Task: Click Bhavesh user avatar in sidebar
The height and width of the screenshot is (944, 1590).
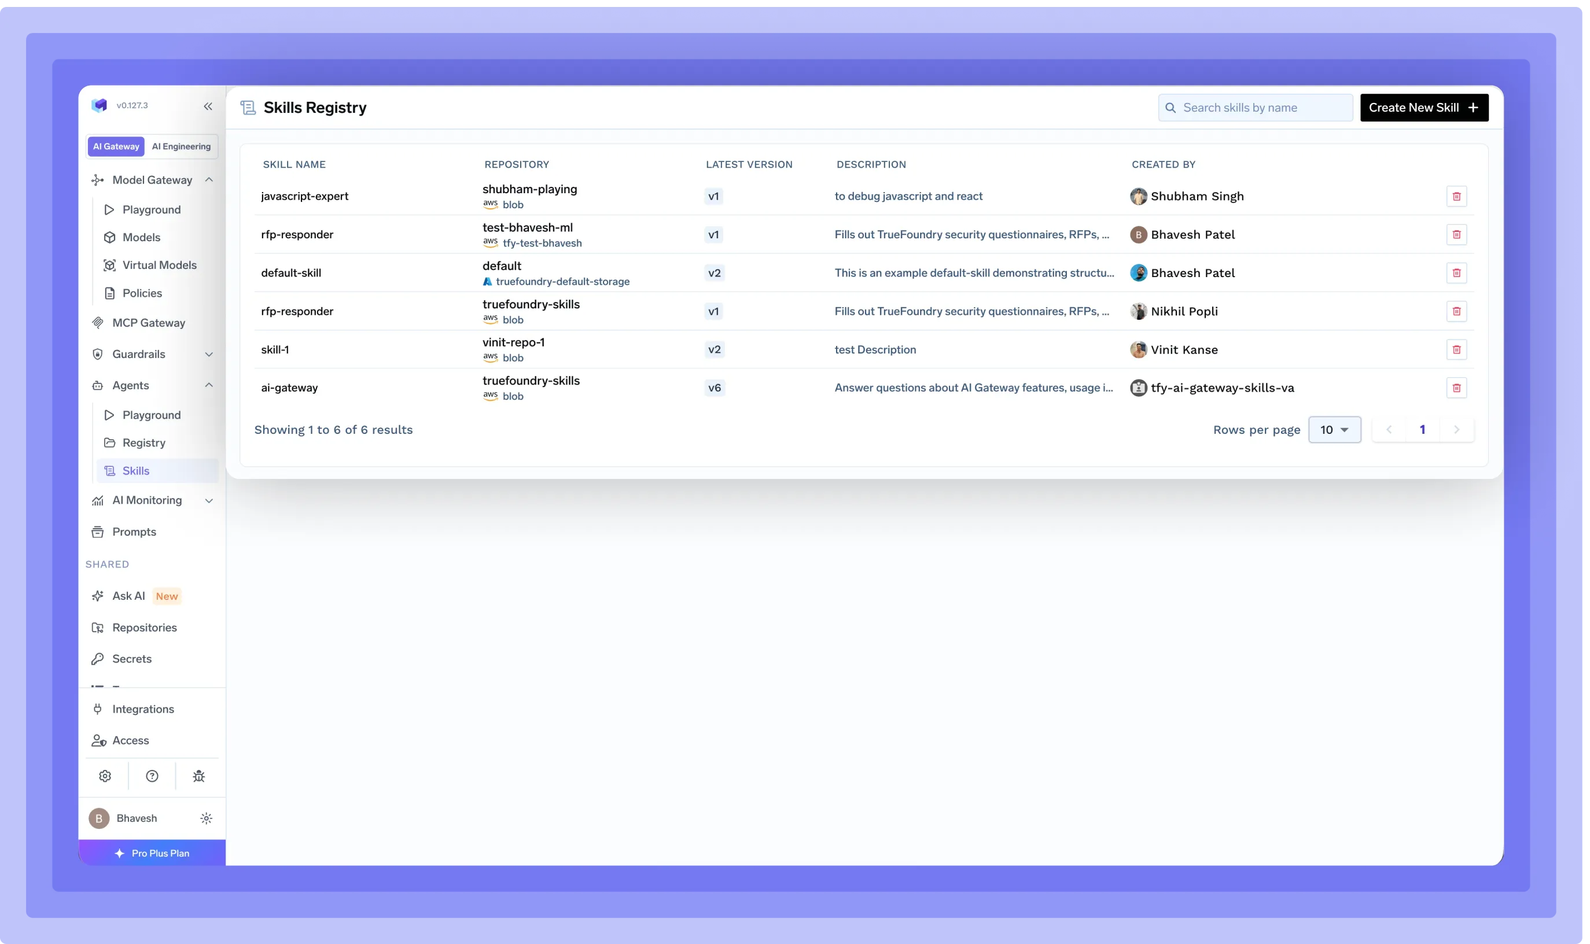Action: coord(98,818)
